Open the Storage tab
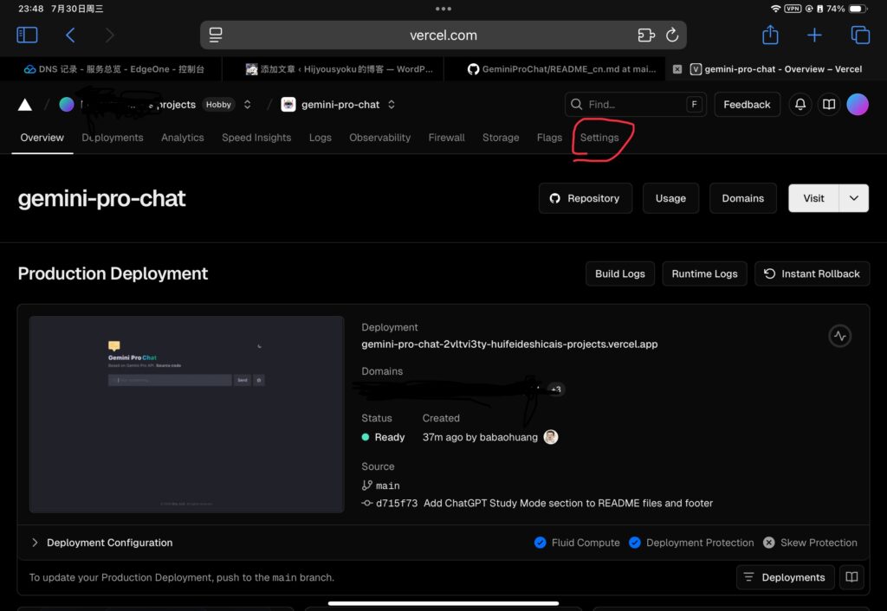This screenshot has height=611, width=887. [x=501, y=138]
